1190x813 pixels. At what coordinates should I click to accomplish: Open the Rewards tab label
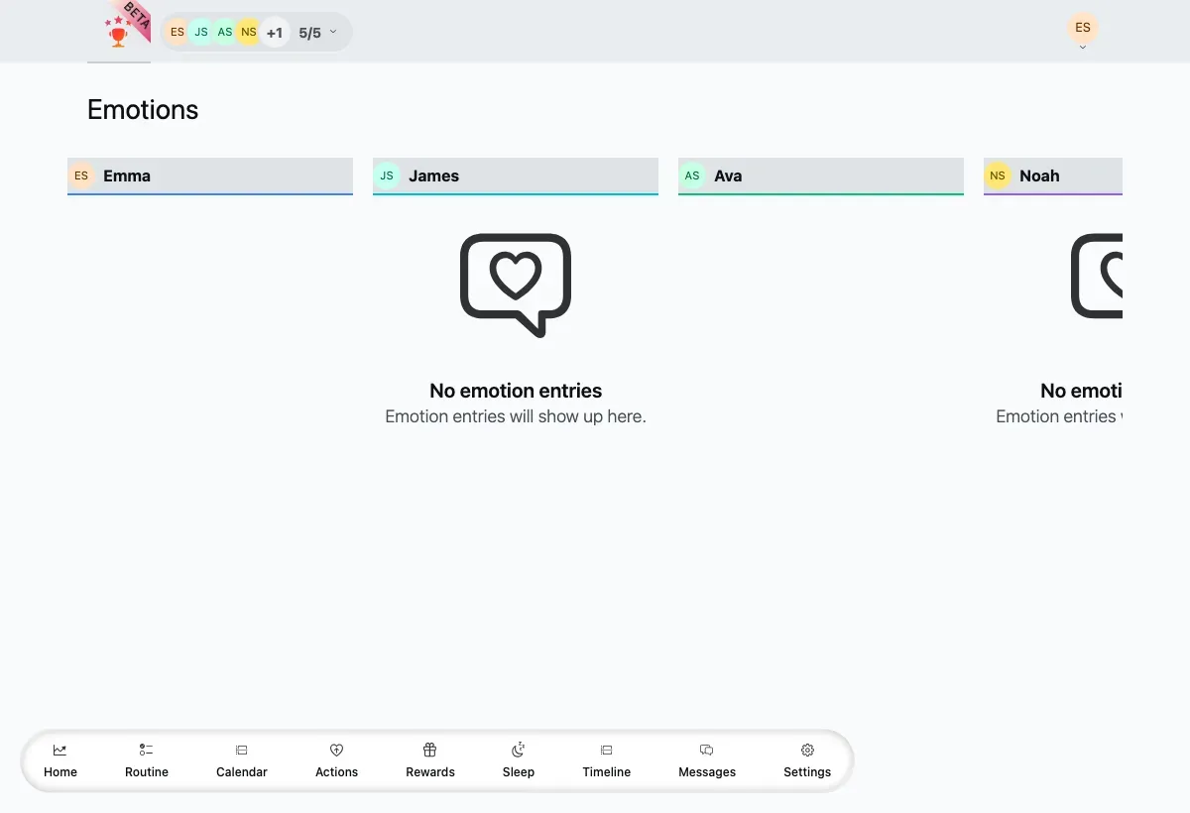pos(430,772)
